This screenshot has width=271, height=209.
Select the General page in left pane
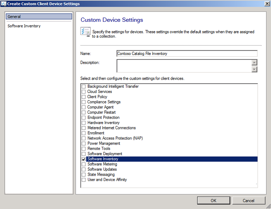38,17
